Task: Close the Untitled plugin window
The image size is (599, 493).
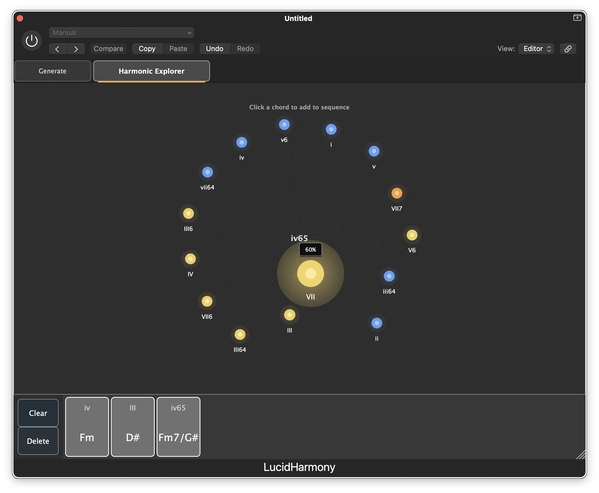Action: pos(20,19)
